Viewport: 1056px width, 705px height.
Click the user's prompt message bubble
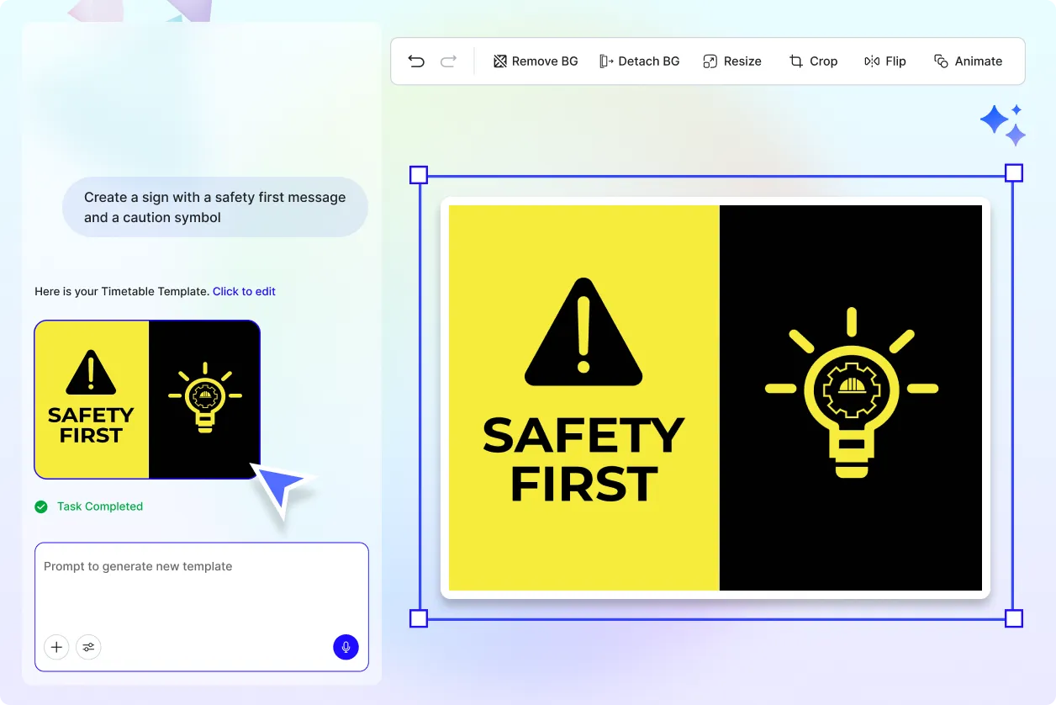tap(214, 207)
